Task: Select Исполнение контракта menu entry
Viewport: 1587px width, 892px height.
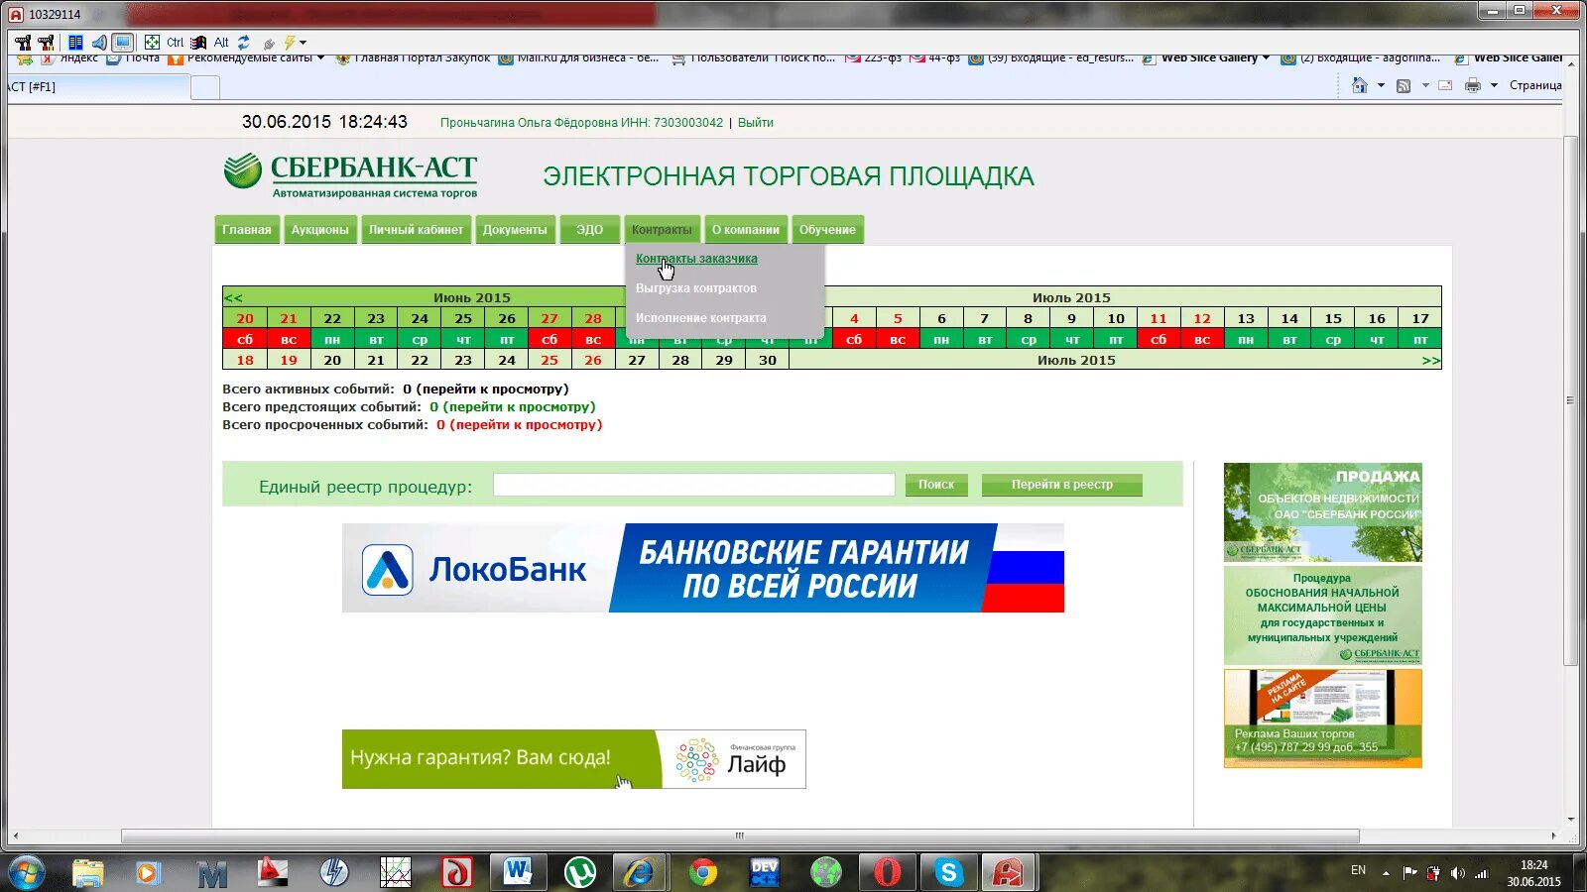Action: point(700,318)
